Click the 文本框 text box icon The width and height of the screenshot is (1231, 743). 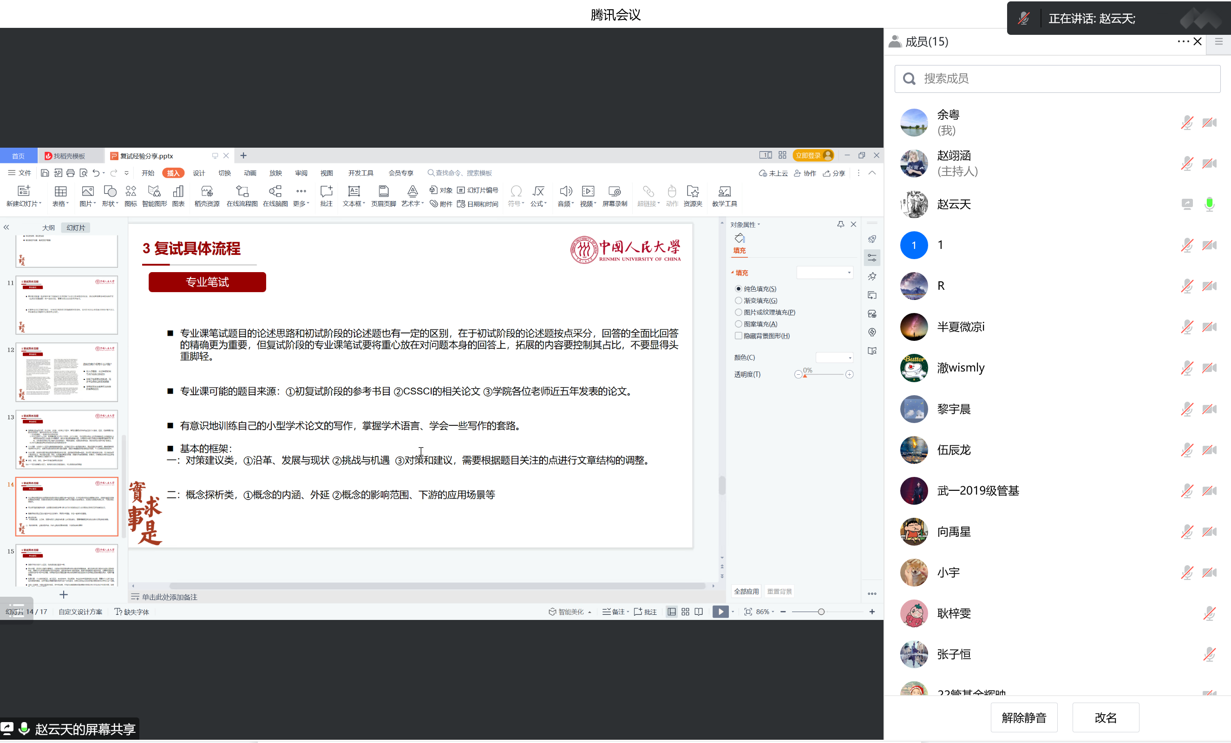tap(353, 191)
